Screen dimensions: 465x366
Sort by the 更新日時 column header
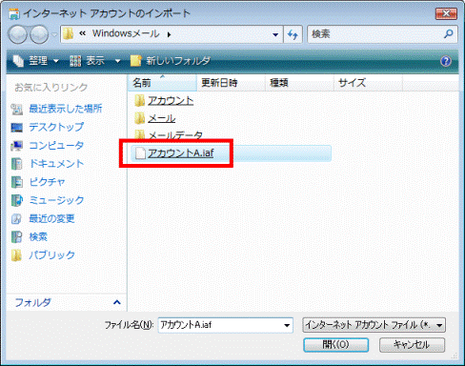click(x=231, y=83)
